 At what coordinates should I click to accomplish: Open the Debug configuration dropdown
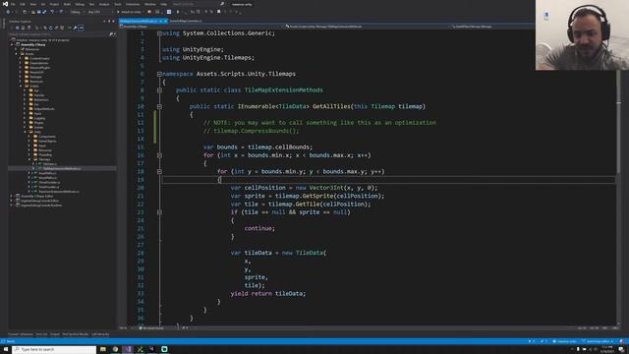click(77, 12)
